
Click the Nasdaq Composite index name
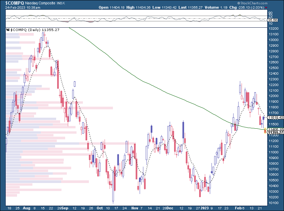[x=40, y=3]
